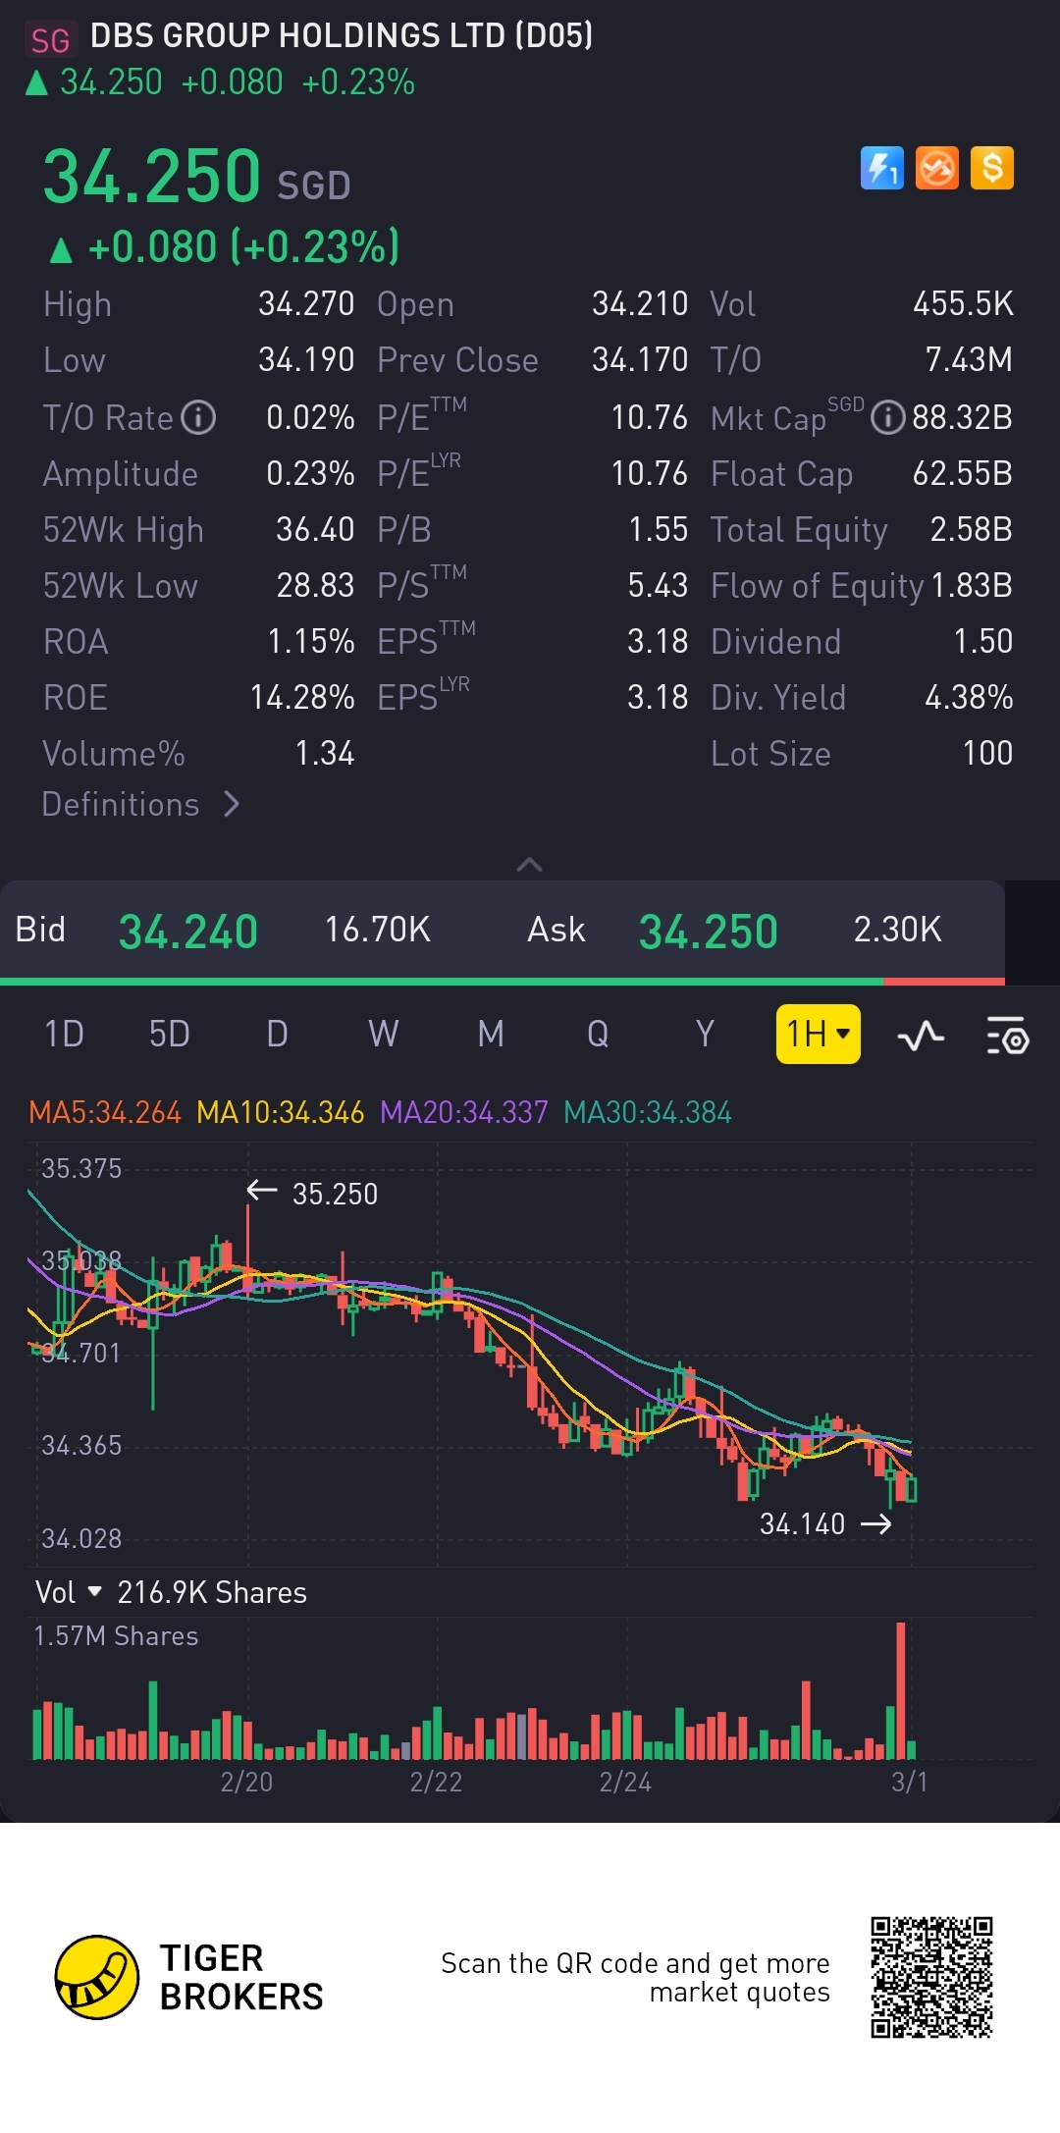Tap the DBS GROUP HOLDINGS LTD title
Viewport: 1060px width, 2133px height.
pos(342,36)
